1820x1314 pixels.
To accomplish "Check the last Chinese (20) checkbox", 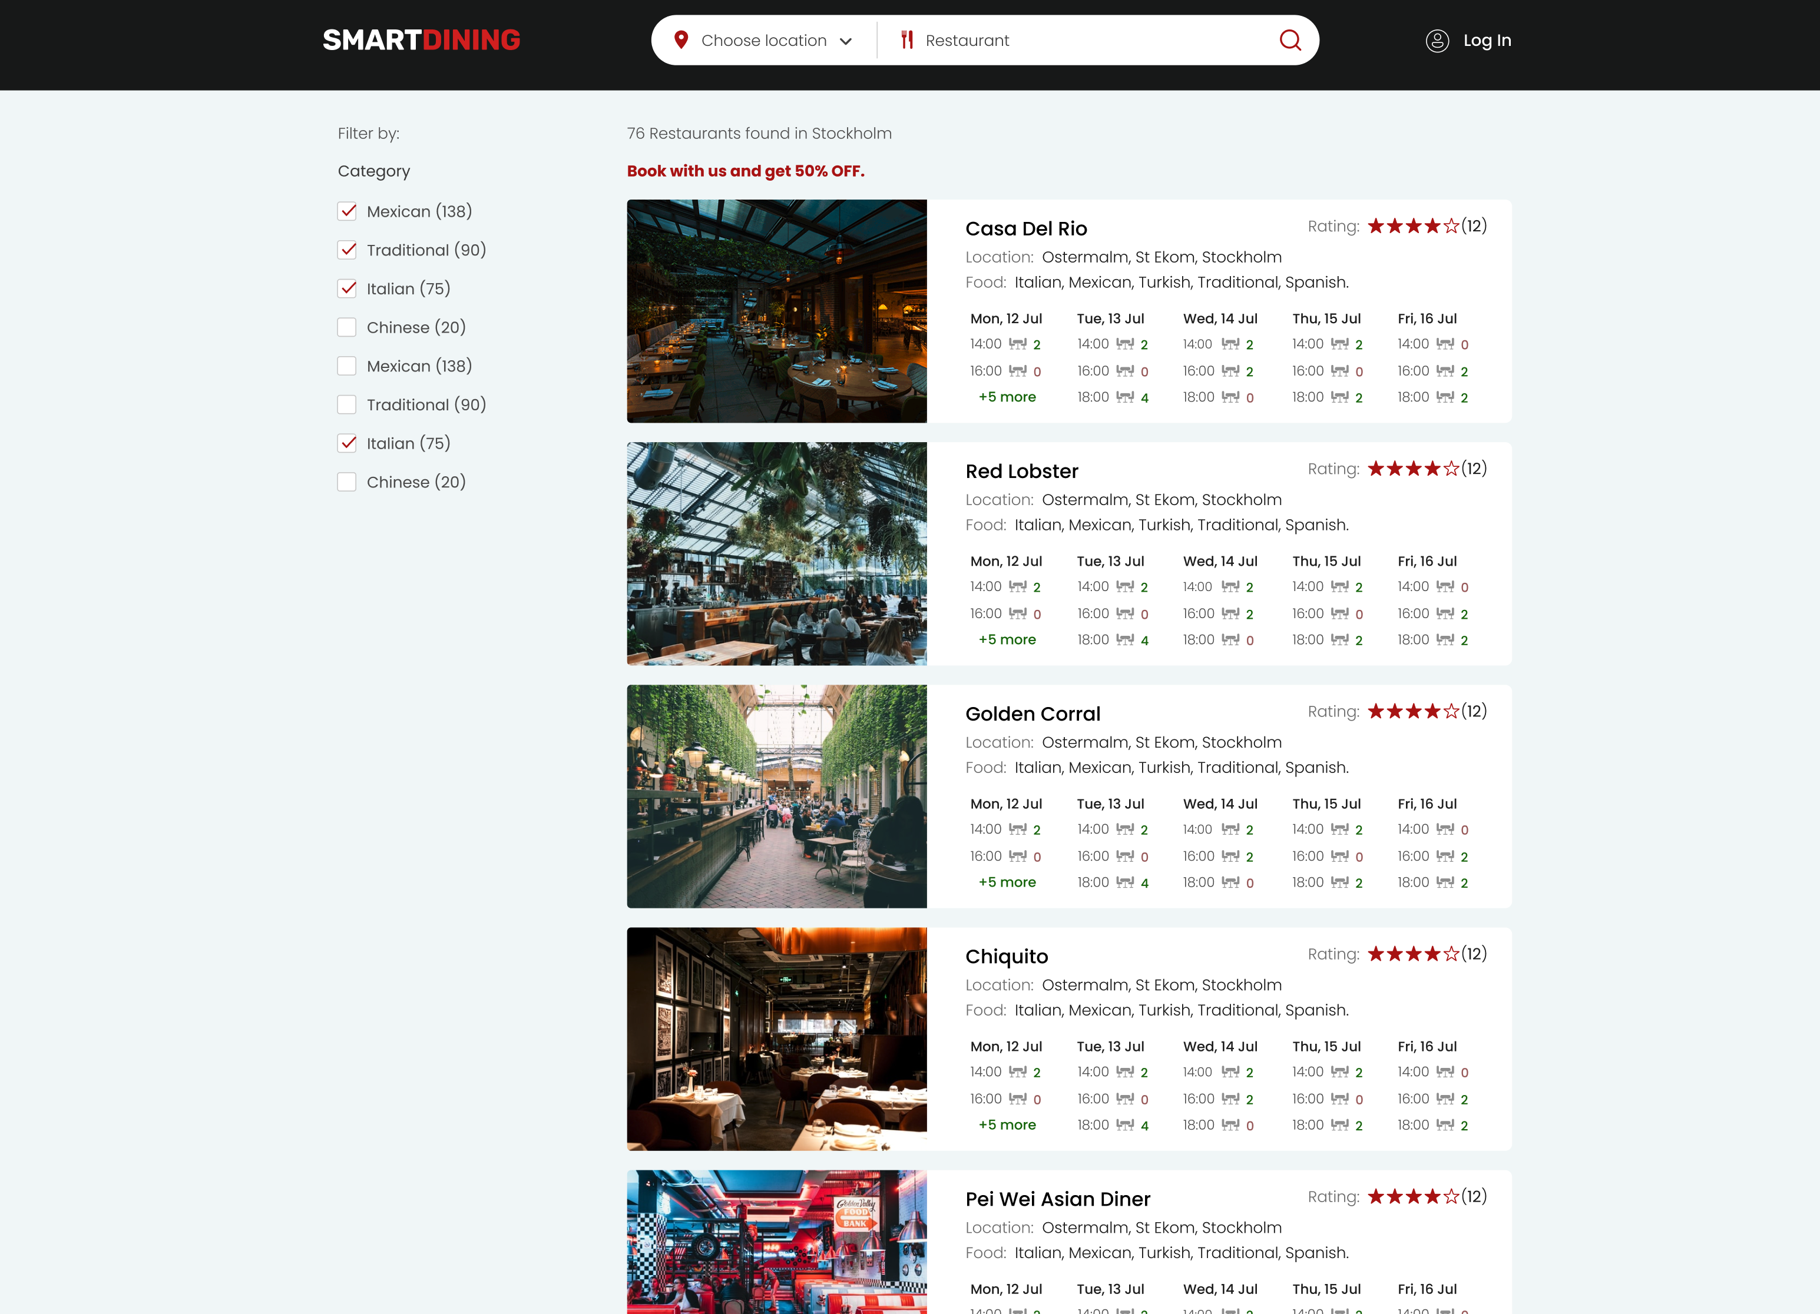I will click(x=347, y=482).
